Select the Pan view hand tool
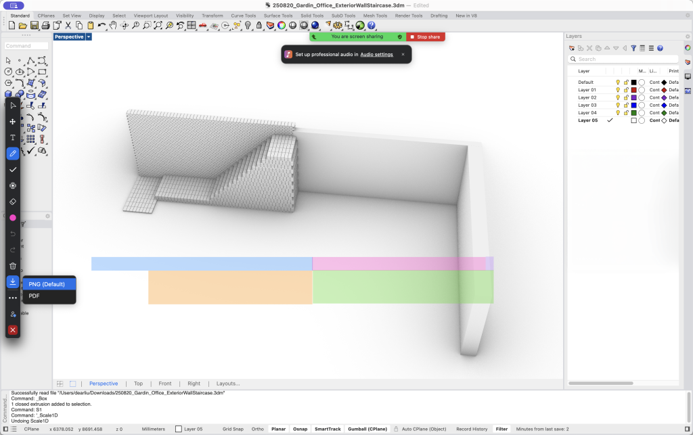The image size is (693, 435). click(x=114, y=26)
